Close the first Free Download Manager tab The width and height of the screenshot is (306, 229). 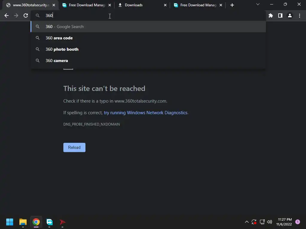110,5
